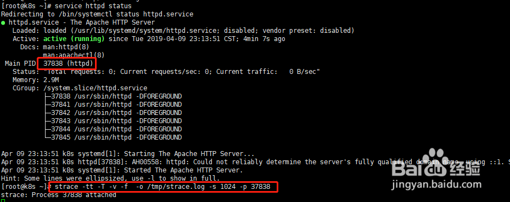Click the strace Process 37838 attached message

point(59,195)
